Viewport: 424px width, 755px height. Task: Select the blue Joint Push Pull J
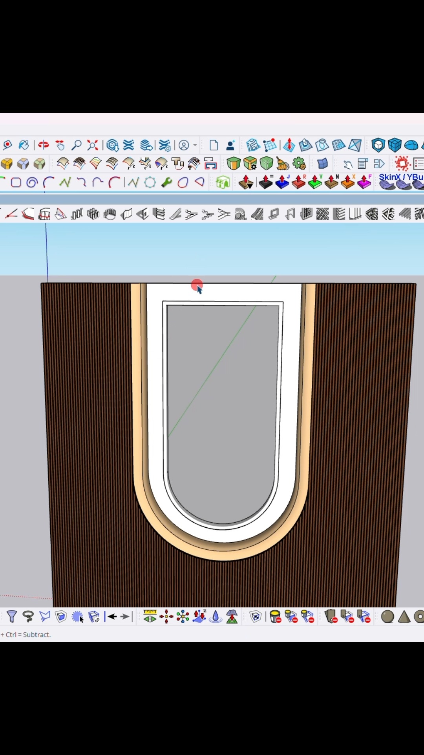pyautogui.click(x=283, y=182)
